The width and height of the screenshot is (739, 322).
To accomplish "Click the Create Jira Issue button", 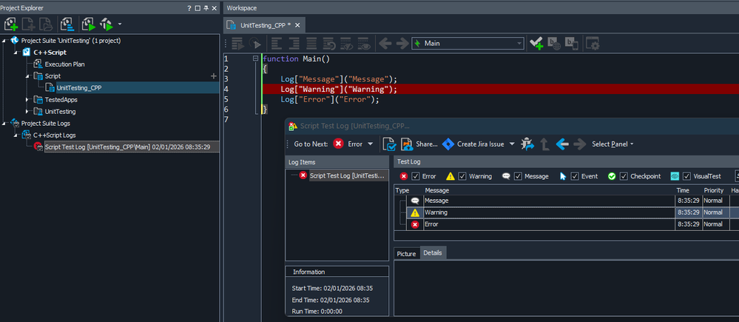I will pos(479,144).
